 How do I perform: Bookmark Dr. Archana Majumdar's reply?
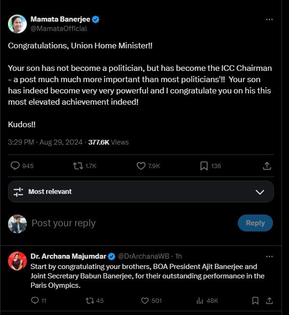click(x=255, y=300)
